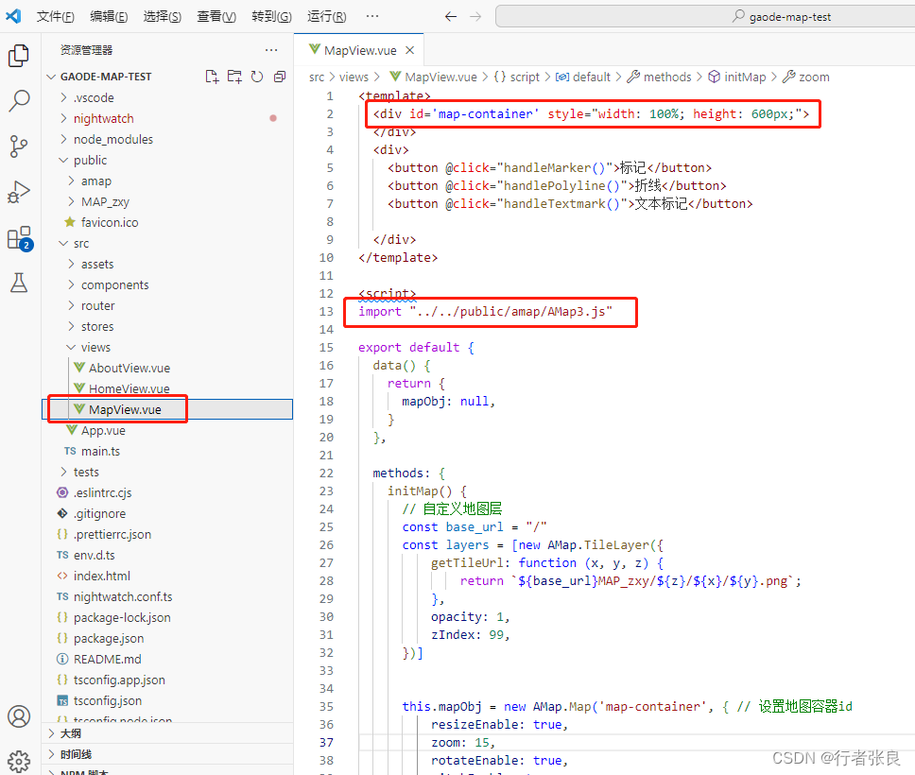The height and width of the screenshot is (775, 915).
Task: Open the Manage gear icon
Action: point(19,760)
